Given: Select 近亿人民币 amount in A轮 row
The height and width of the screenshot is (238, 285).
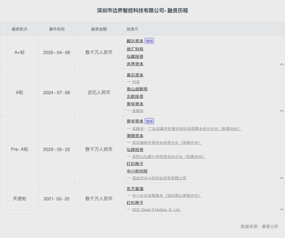Looking at the screenshot, I should tap(99, 93).
